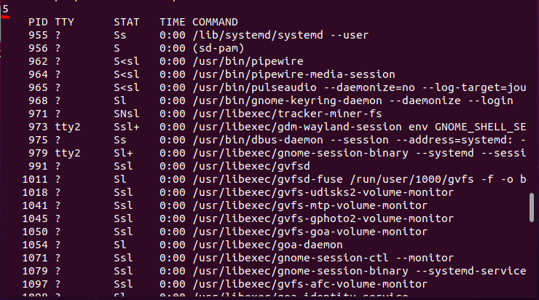This screenshot has height=300, width=539.
Task: Click the gvfs-udisks2-volume-monitor entry
Action: (323, 192)
